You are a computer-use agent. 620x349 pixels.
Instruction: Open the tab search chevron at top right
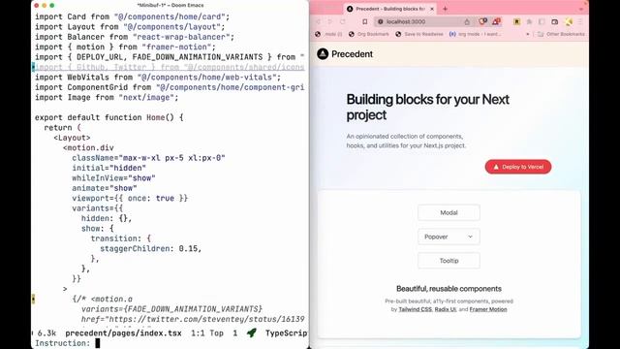[x=581, y=9]
